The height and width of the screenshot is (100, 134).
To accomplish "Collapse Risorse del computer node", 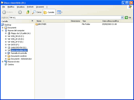I will [x=3, y=31].
